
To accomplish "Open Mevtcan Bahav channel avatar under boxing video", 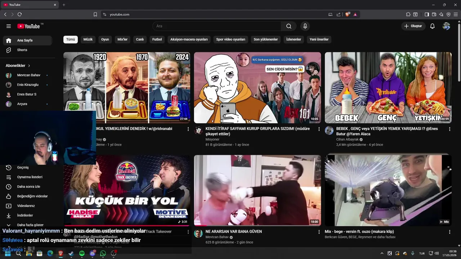I will click(198, 233).
